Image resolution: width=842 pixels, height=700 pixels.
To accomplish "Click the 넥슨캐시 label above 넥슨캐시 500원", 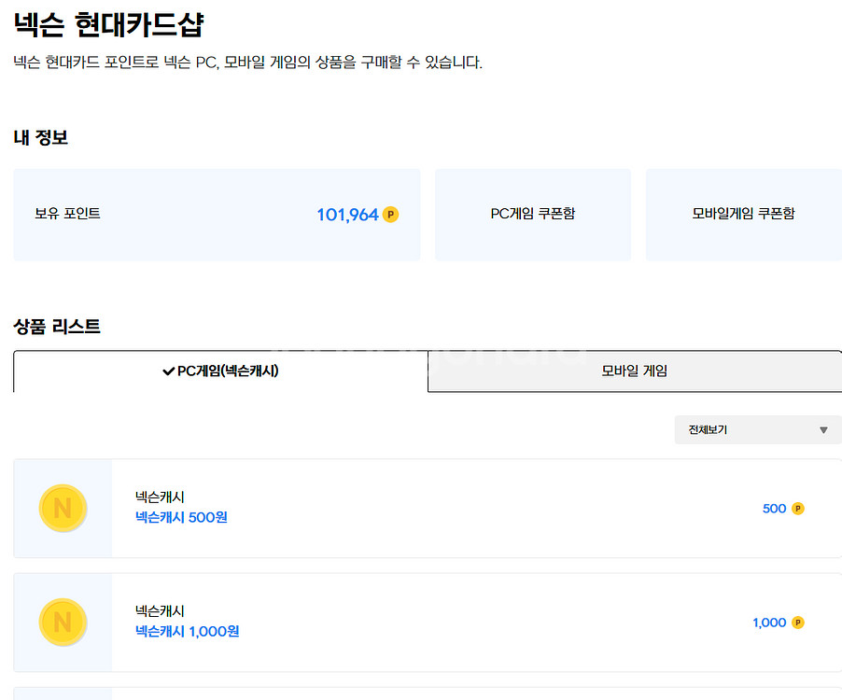I will coord(160,497).
